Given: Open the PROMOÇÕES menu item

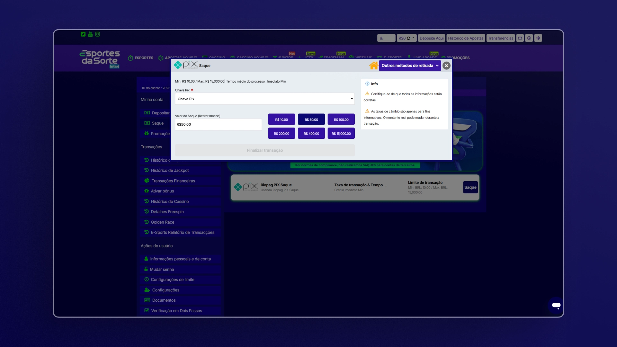Looking at the screenshot, I should [x=458, y=58].
